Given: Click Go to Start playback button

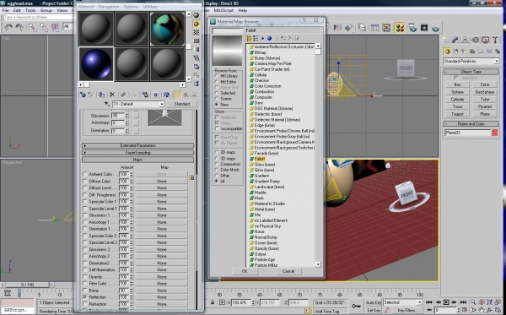Looking at the screenshot, I should (x=429, y=302).
